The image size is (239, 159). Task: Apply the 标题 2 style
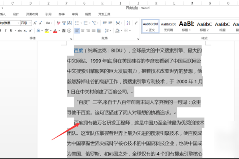point(204,26)
